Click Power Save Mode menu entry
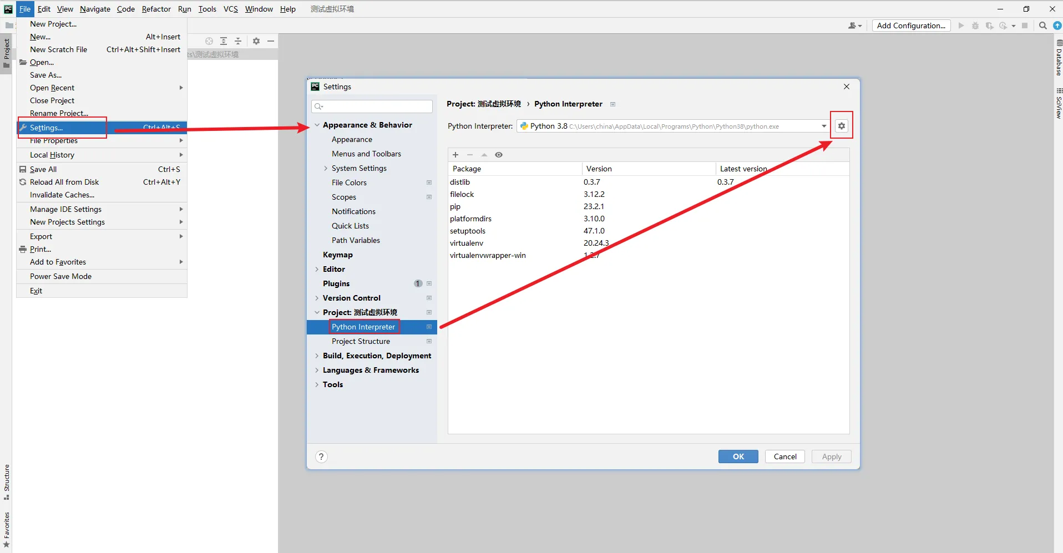Viewport: 1063px width, 553px height. (102, 276)
